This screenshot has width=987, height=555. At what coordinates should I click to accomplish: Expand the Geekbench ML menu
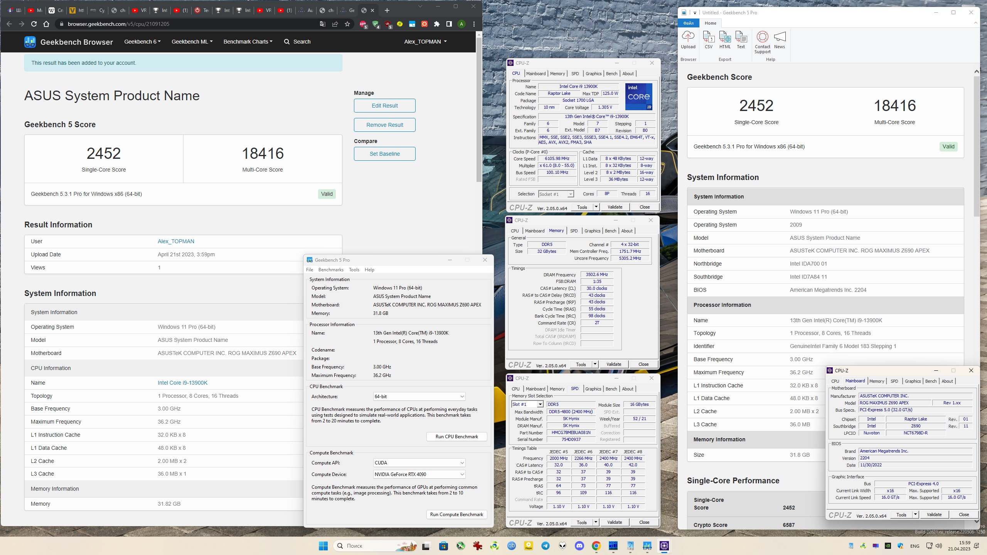(192, 42)
